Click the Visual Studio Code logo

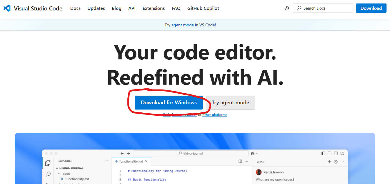click(x=7, y=8)
